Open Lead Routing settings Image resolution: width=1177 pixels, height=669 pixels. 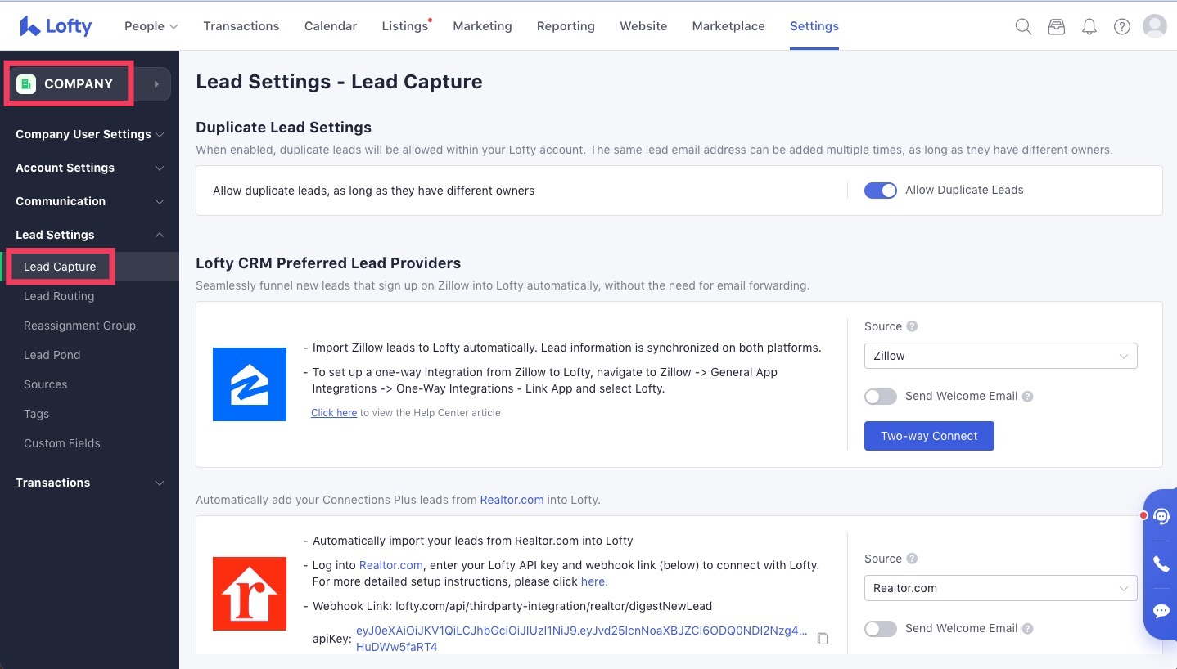click(x=59, y=296)
